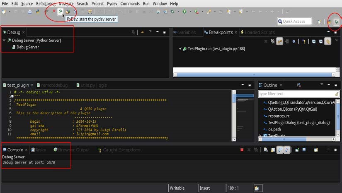This screenshot has height=193, width=342.
Task: Open the File menu
Action: coord(5,4)
